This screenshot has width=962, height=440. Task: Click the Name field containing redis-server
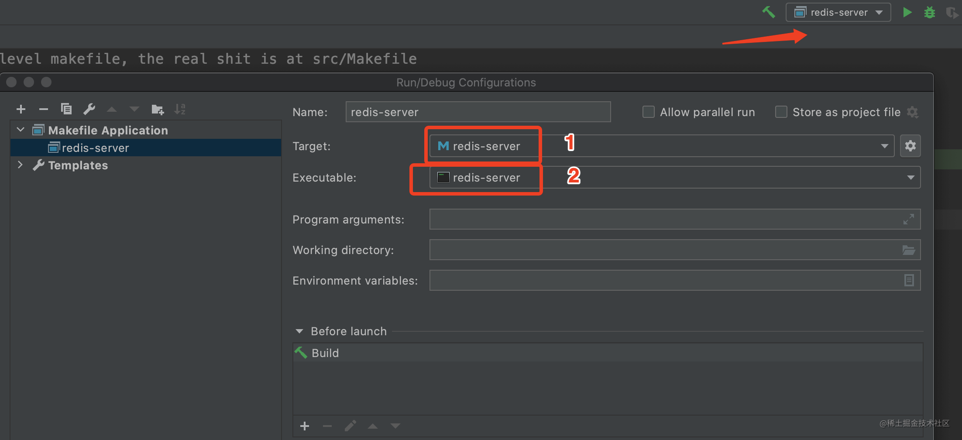click(x=478, y=112)
